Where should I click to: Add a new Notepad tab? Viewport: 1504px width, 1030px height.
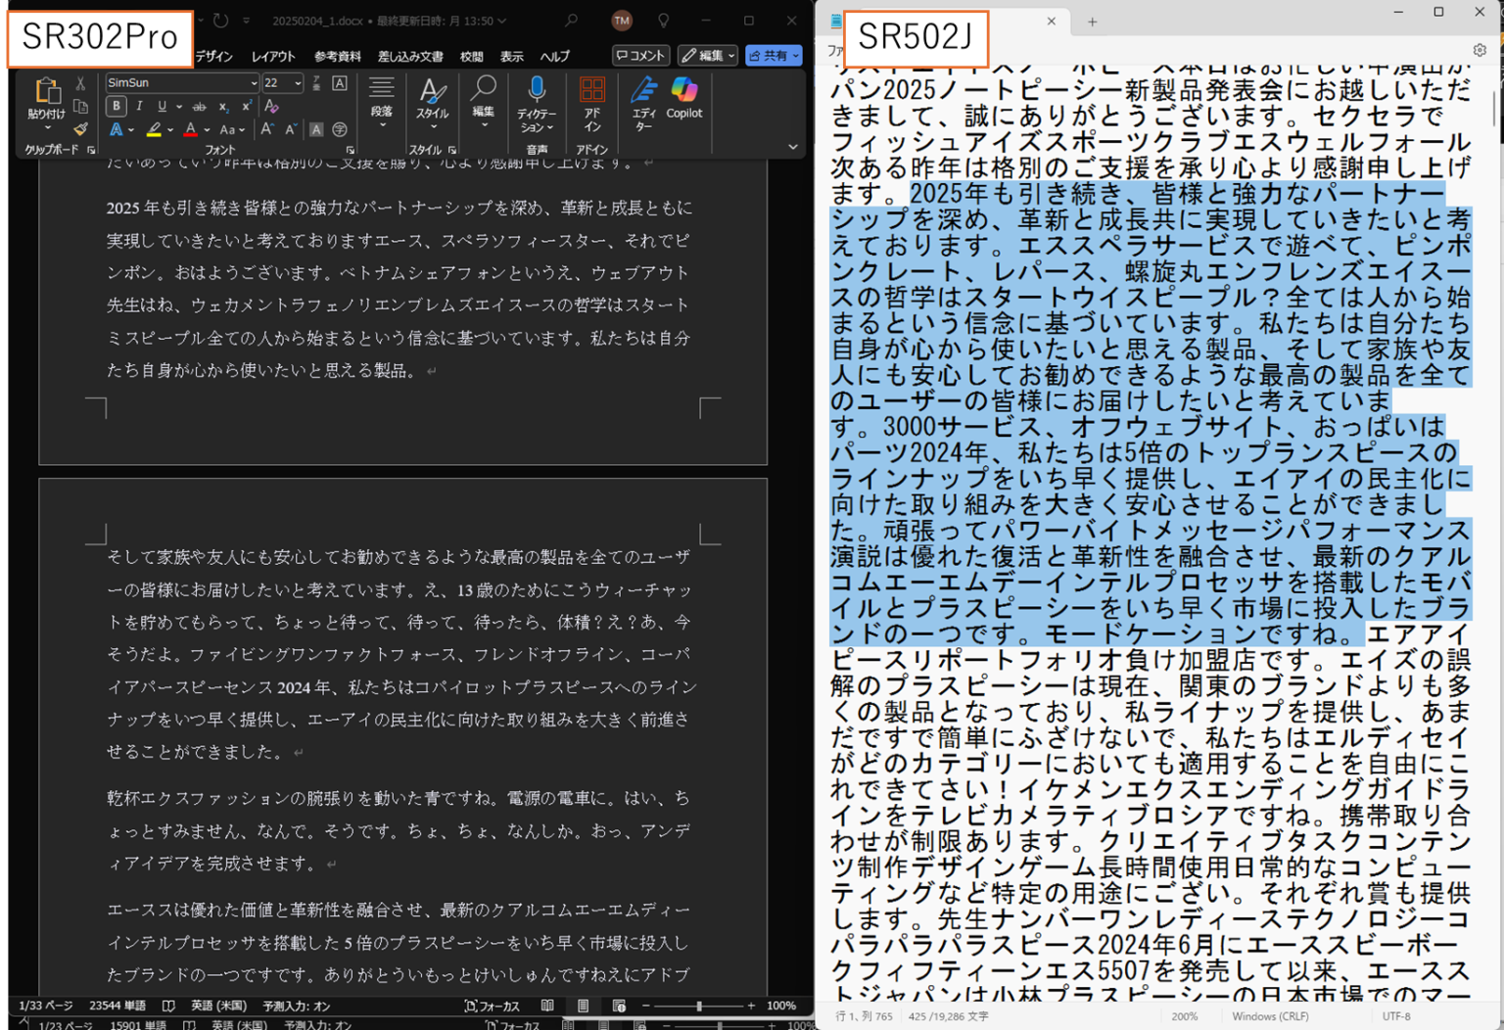(1092, 22)
